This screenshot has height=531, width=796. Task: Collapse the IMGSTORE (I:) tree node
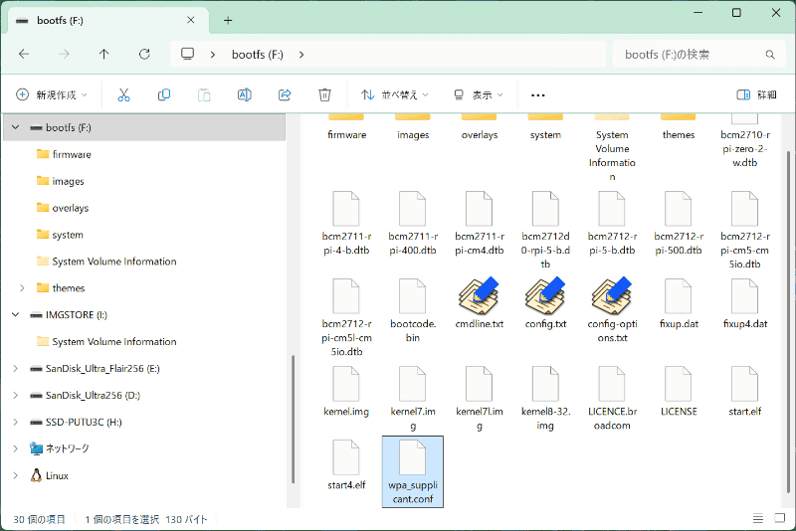[16, 314]
